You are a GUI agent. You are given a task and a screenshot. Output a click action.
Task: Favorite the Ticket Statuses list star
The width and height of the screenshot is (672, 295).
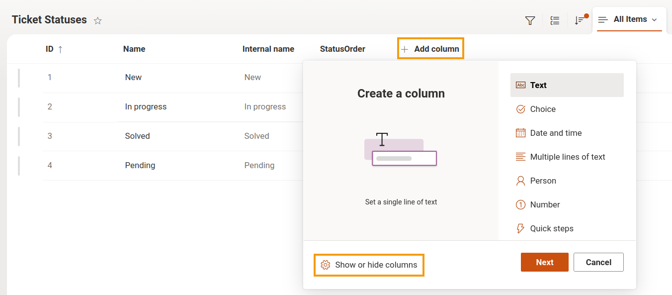tap(98, 20)
